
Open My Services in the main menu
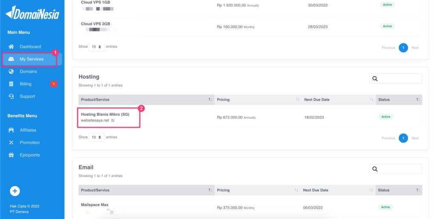pyautogui.click(x=32, y=59)
